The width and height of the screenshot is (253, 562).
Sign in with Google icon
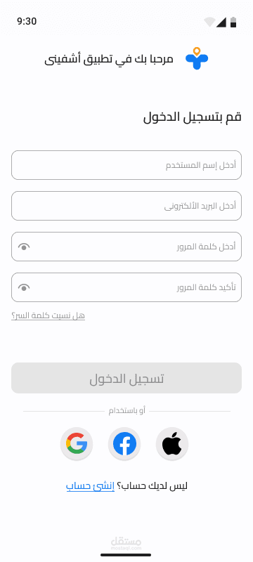77,444
